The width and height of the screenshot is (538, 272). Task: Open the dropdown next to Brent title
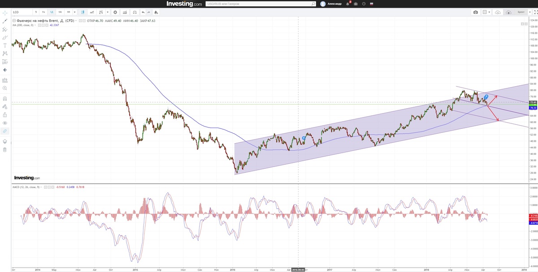76,21
